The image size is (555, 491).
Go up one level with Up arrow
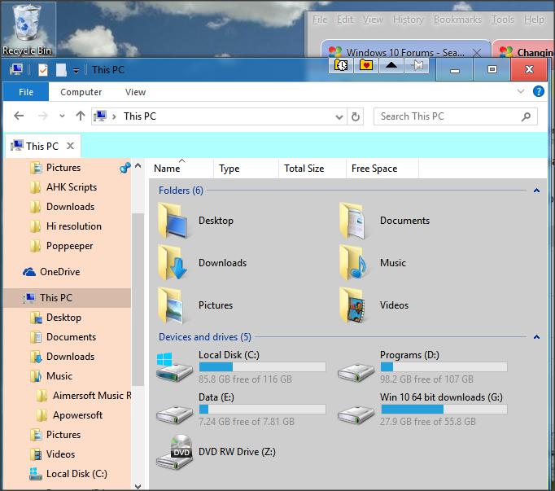[81, 116]
